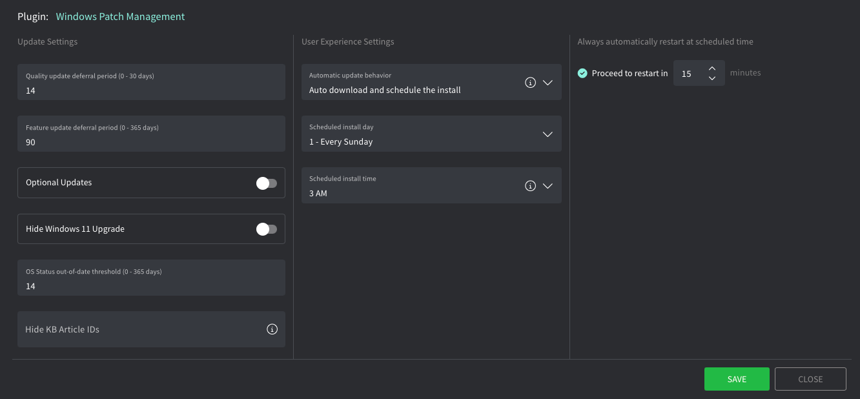
Task: Open the Windows Patch Management plugin link
Action: (x=120, y=17)
